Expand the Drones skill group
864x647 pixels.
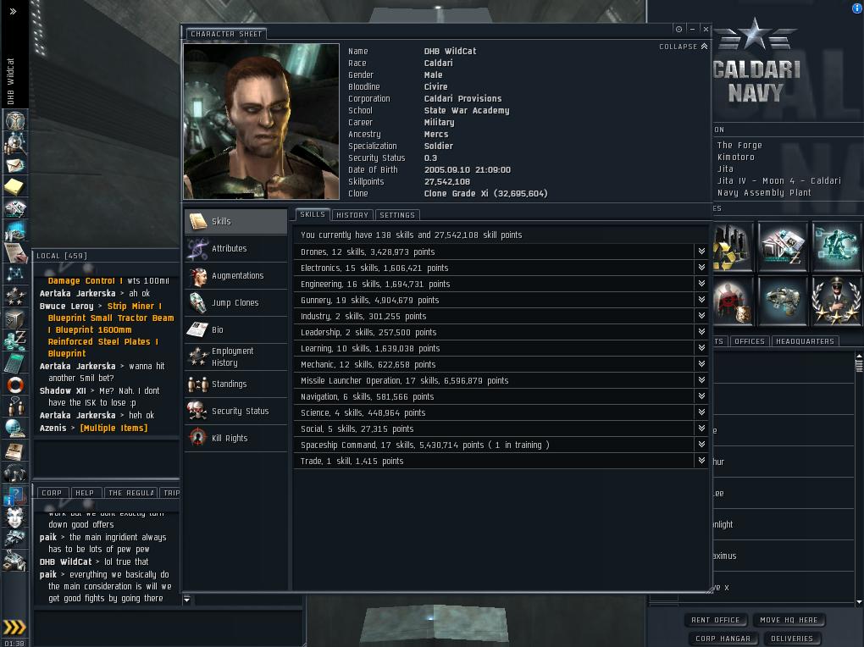pos(701,252)
